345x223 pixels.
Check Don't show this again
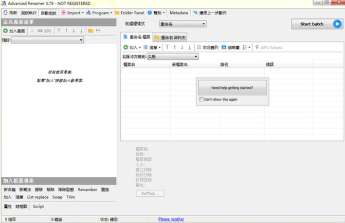coord(201,99)
